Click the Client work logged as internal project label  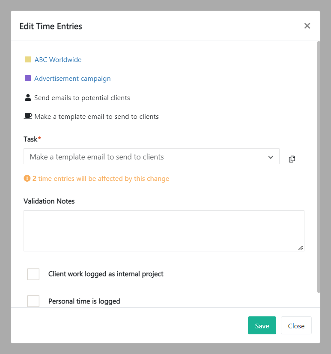[x=106, y=274]
